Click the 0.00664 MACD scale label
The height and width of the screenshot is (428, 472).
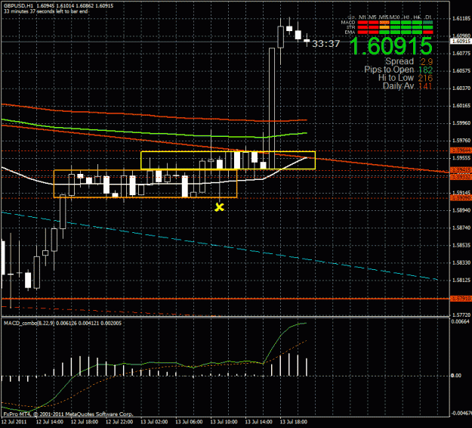coord(458,321)
